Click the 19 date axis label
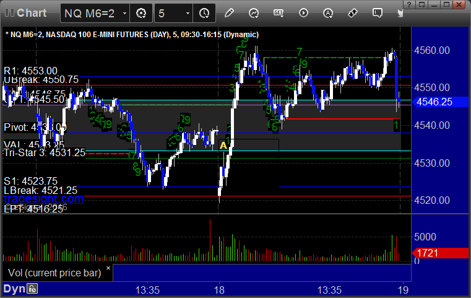Image resolution: width=471 pixels, height=298 pixels. (x=403, y=290)
